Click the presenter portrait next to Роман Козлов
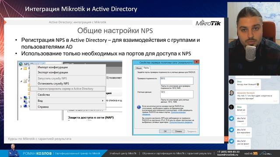 13,150
